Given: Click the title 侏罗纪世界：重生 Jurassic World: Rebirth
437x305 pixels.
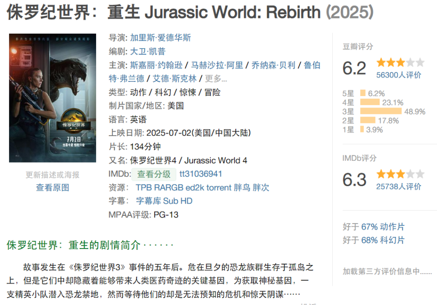Looking at the screenshot, I should click(x=164, y=12).
